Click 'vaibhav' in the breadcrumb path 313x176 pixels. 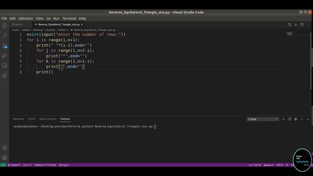(x=26, y=30)
